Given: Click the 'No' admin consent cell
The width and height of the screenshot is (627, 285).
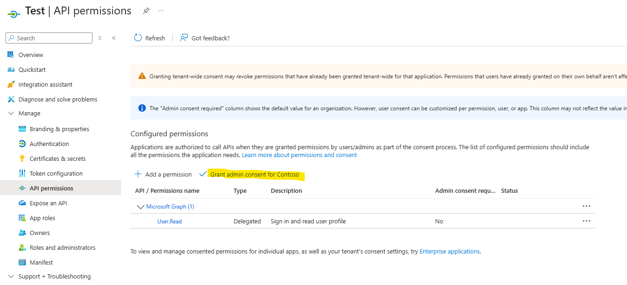Looking at the screenshot, I should [439, 221].
